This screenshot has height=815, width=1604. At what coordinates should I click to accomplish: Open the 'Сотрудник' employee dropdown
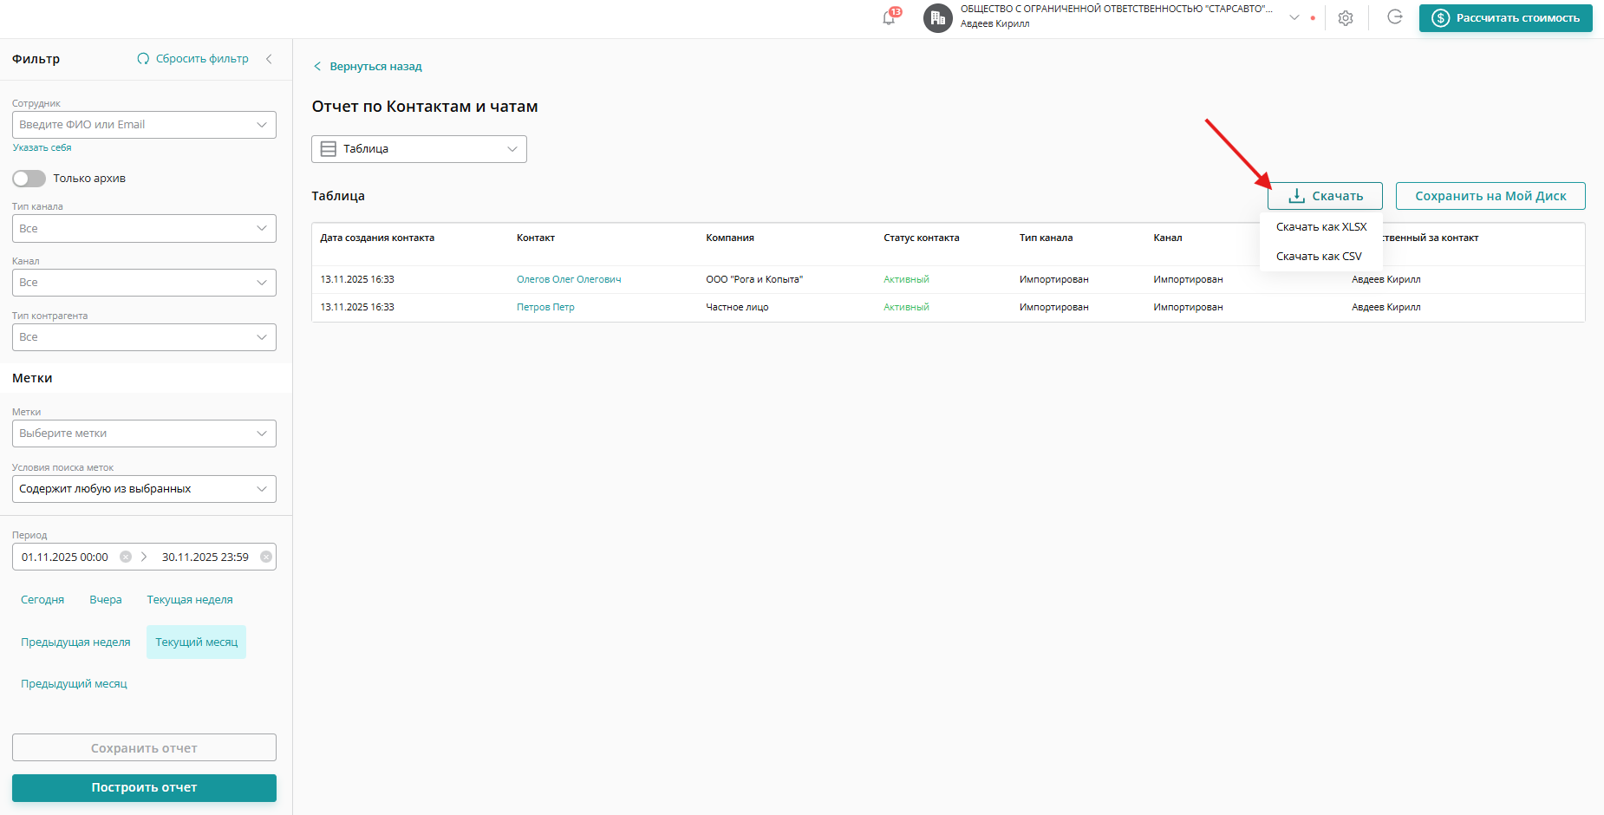[144, 125]
